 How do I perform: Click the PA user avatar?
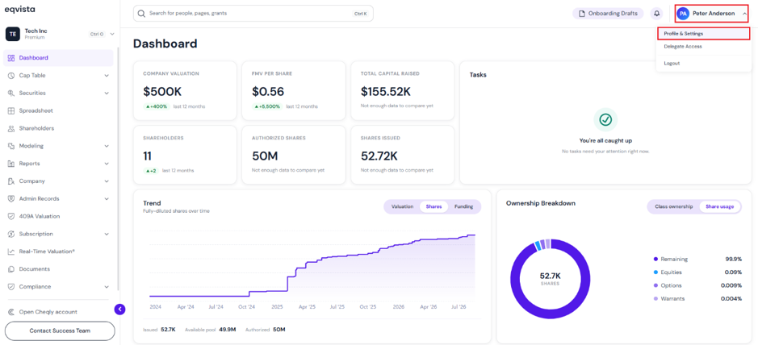coord(683,14)
